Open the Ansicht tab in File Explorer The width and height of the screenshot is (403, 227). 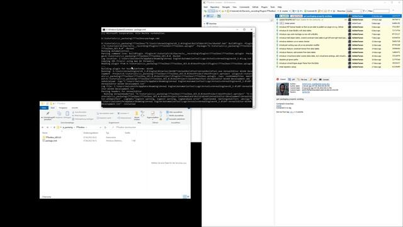75,108
